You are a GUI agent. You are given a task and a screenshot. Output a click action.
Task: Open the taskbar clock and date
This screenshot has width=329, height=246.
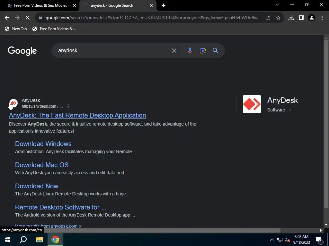pos(301,240)
